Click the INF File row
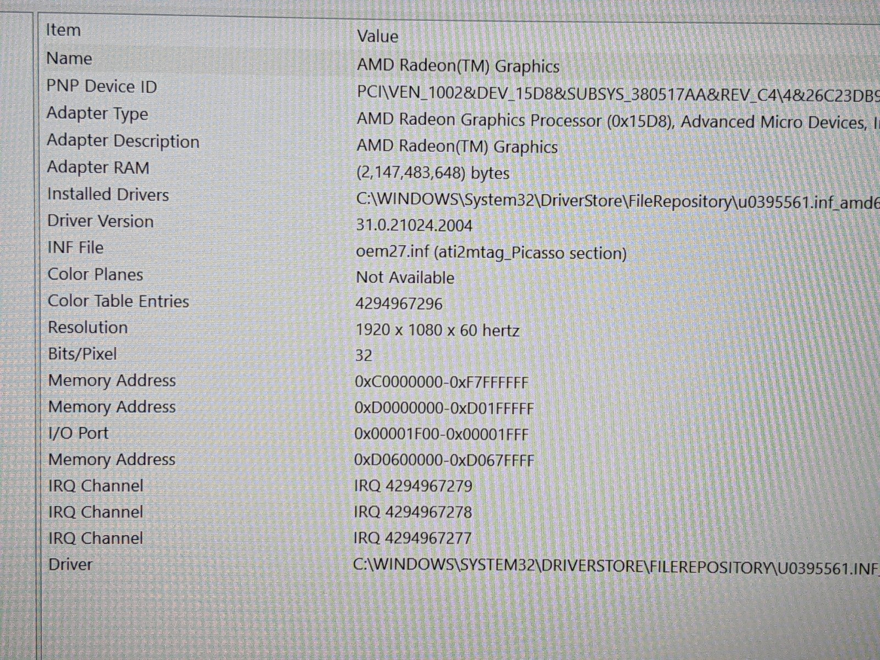880x660 pixels. click(x=75, y=248)
